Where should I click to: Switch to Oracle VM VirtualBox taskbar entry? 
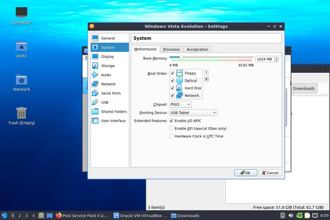tap(141, 216)
